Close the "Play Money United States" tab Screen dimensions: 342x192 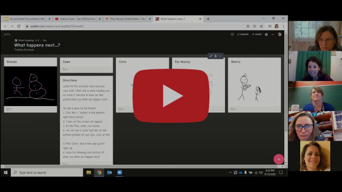coord(150,19)
